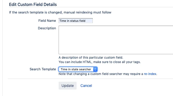The width and height of the screenshot is (173, 96).
Task: Click the Search Template dropdown arrows icon
Action: pyautogui.click(x=95, y=69)
